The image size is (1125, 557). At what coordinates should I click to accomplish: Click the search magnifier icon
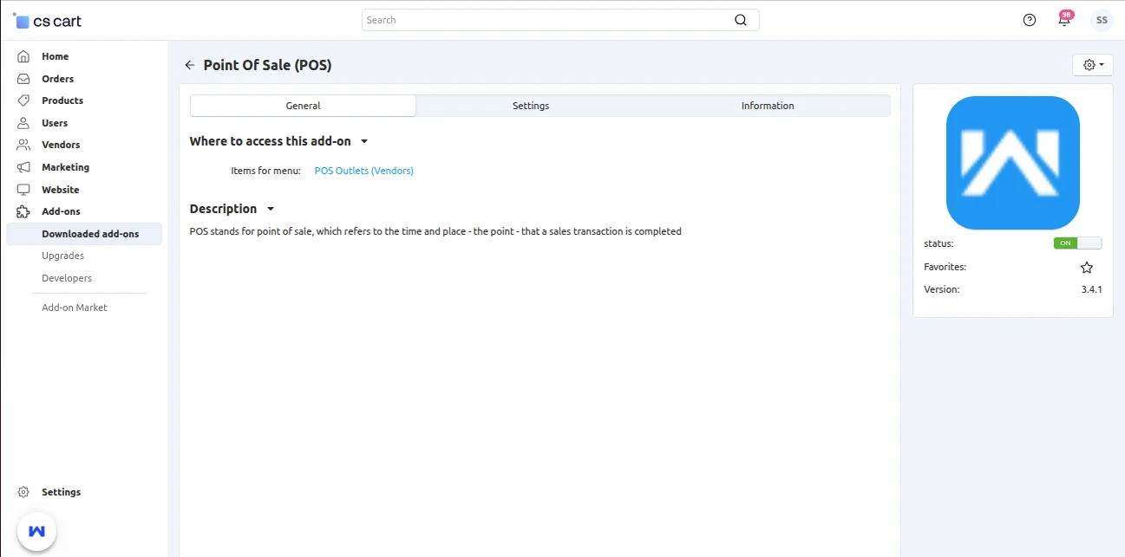coord(741,20)
